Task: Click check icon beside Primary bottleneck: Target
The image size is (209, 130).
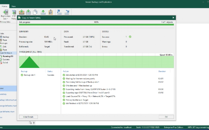Action: 64,100
